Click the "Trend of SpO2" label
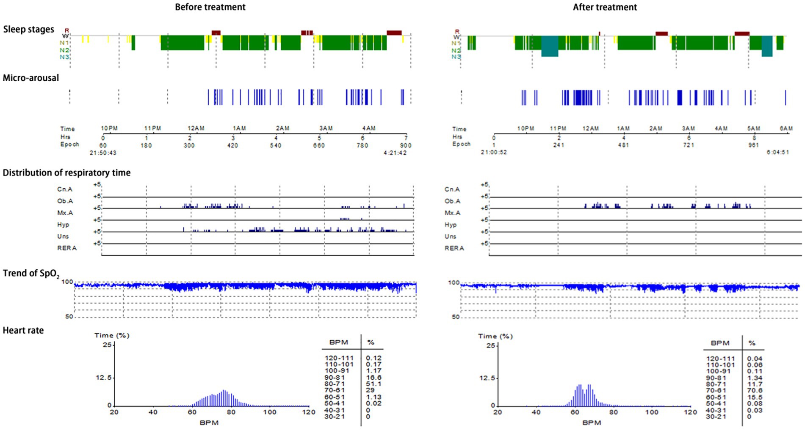The image size is (805, 430). pos(31,274)
